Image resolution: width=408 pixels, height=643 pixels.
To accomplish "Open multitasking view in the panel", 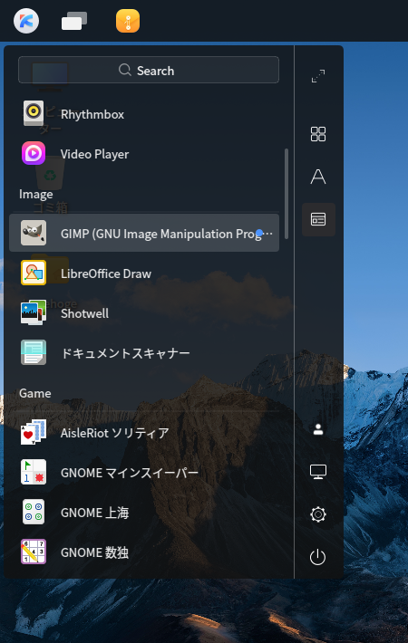I will click(x=74, y=21).
